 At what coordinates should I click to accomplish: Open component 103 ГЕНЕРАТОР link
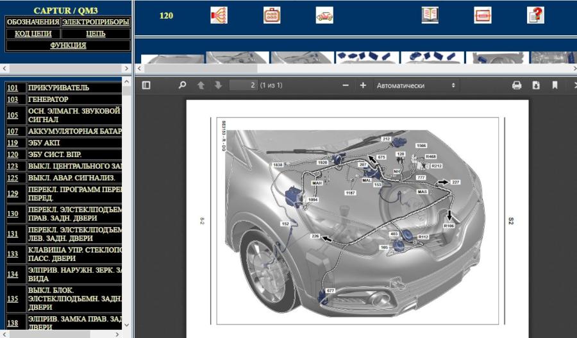point(12,99)
